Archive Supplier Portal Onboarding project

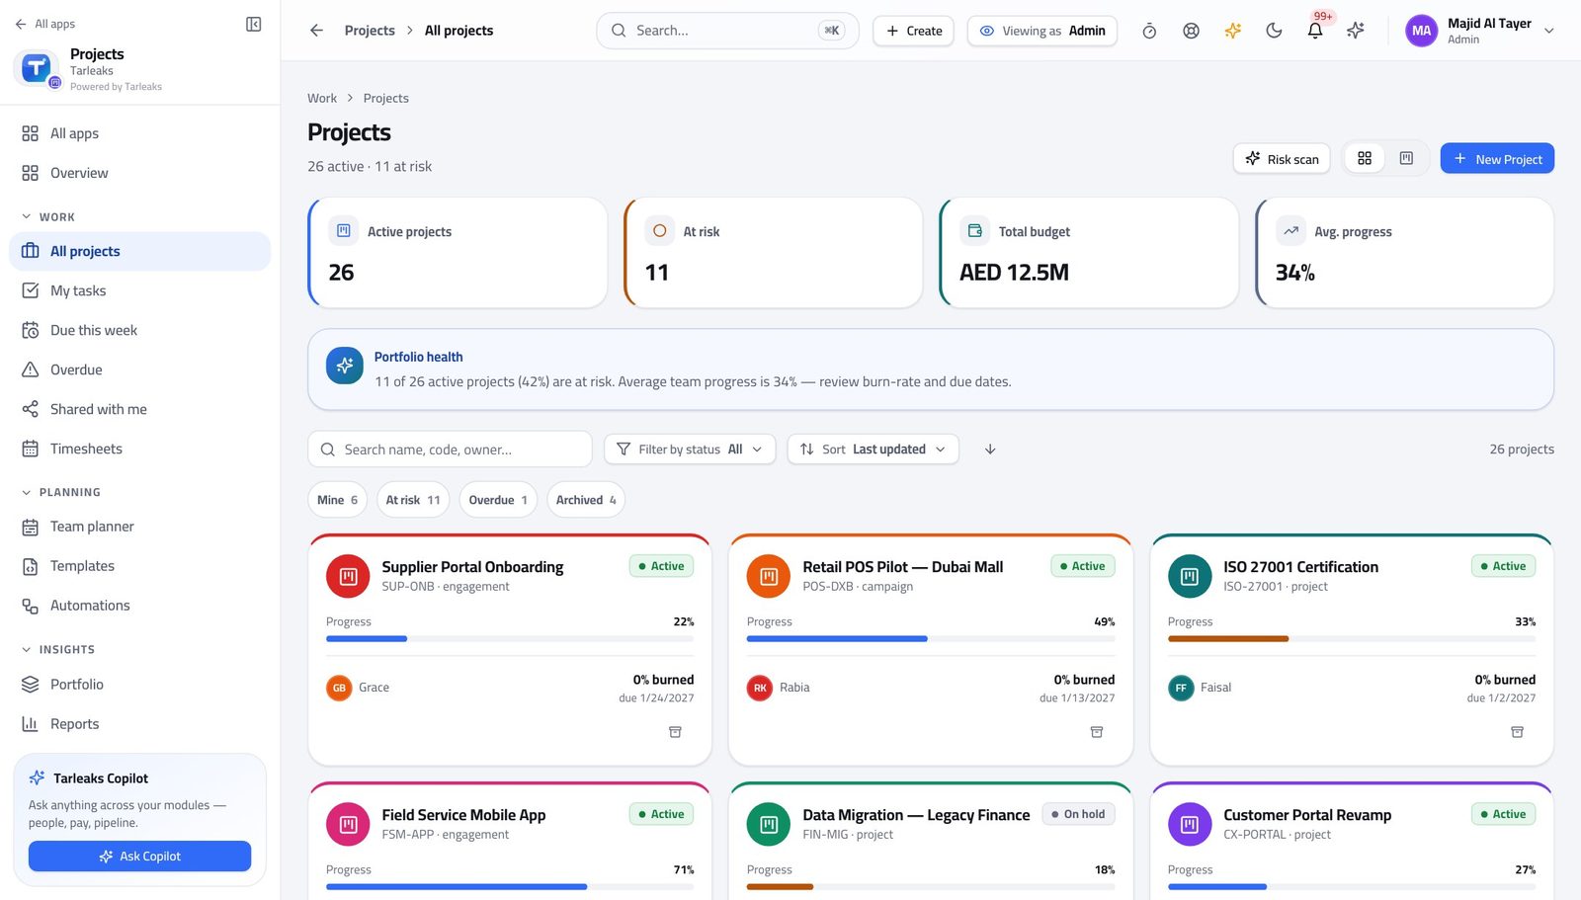click(x=675, y=732)
